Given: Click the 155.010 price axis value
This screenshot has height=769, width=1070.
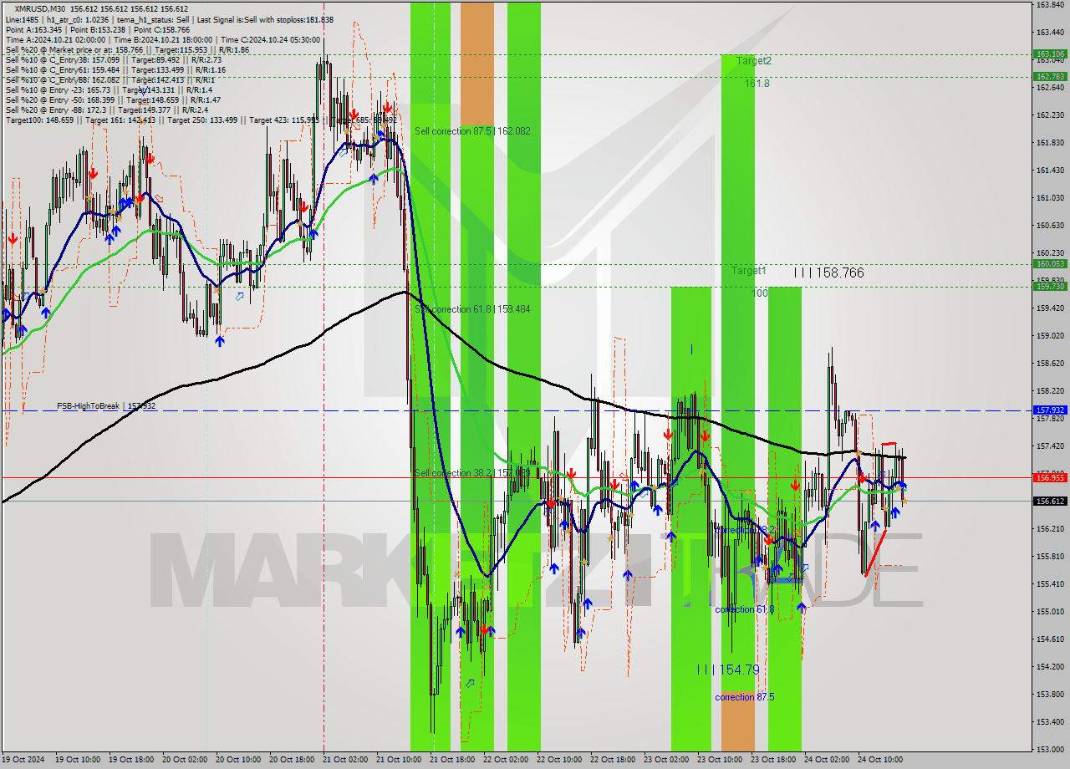Looking at the screenshot, I should click(1049, 611).
